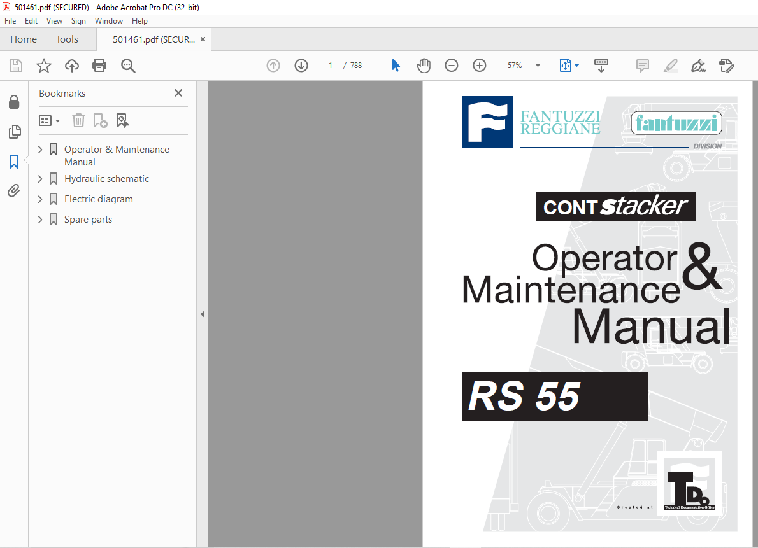Screen dimensions: 758x548
Task: Close the 501461.pdf document tab
Action: coord(203,39)
